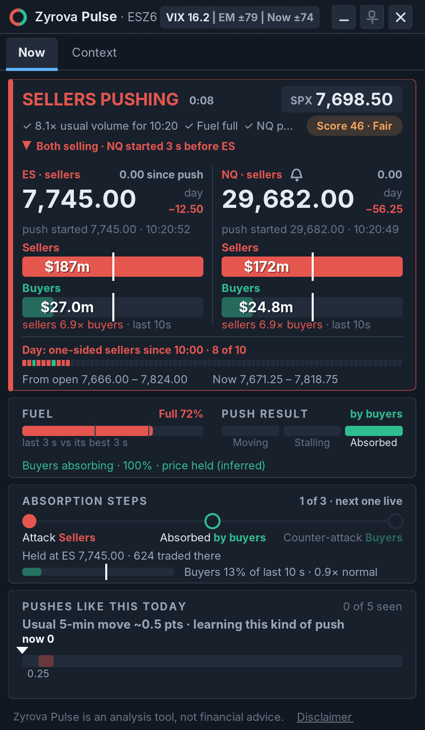Click the Zyrova Pulse logo icon
This screenshot has height=730, width=425.
pyautogui.click(x=18, y=17)
